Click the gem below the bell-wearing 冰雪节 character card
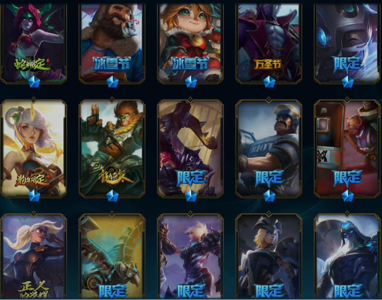The height and width of the screenshot is (300, 382). pos(191,82)
